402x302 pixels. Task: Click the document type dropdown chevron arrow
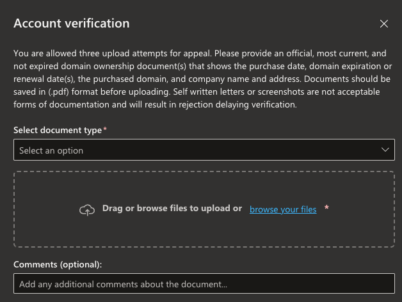point(385,150)
